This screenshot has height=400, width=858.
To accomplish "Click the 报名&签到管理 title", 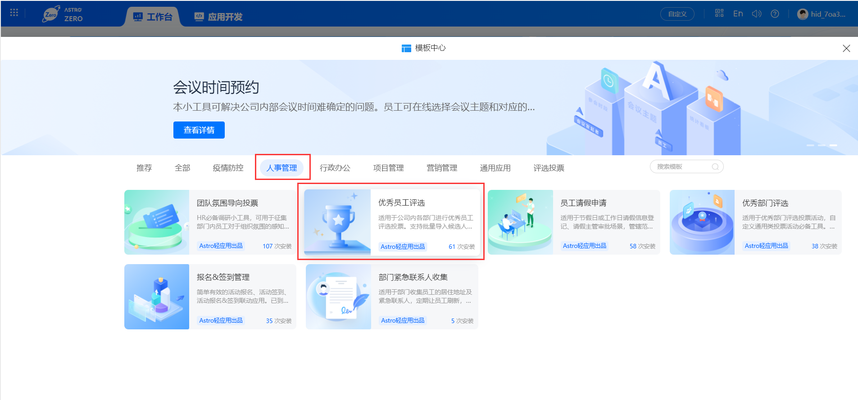I will pos(223,277).
